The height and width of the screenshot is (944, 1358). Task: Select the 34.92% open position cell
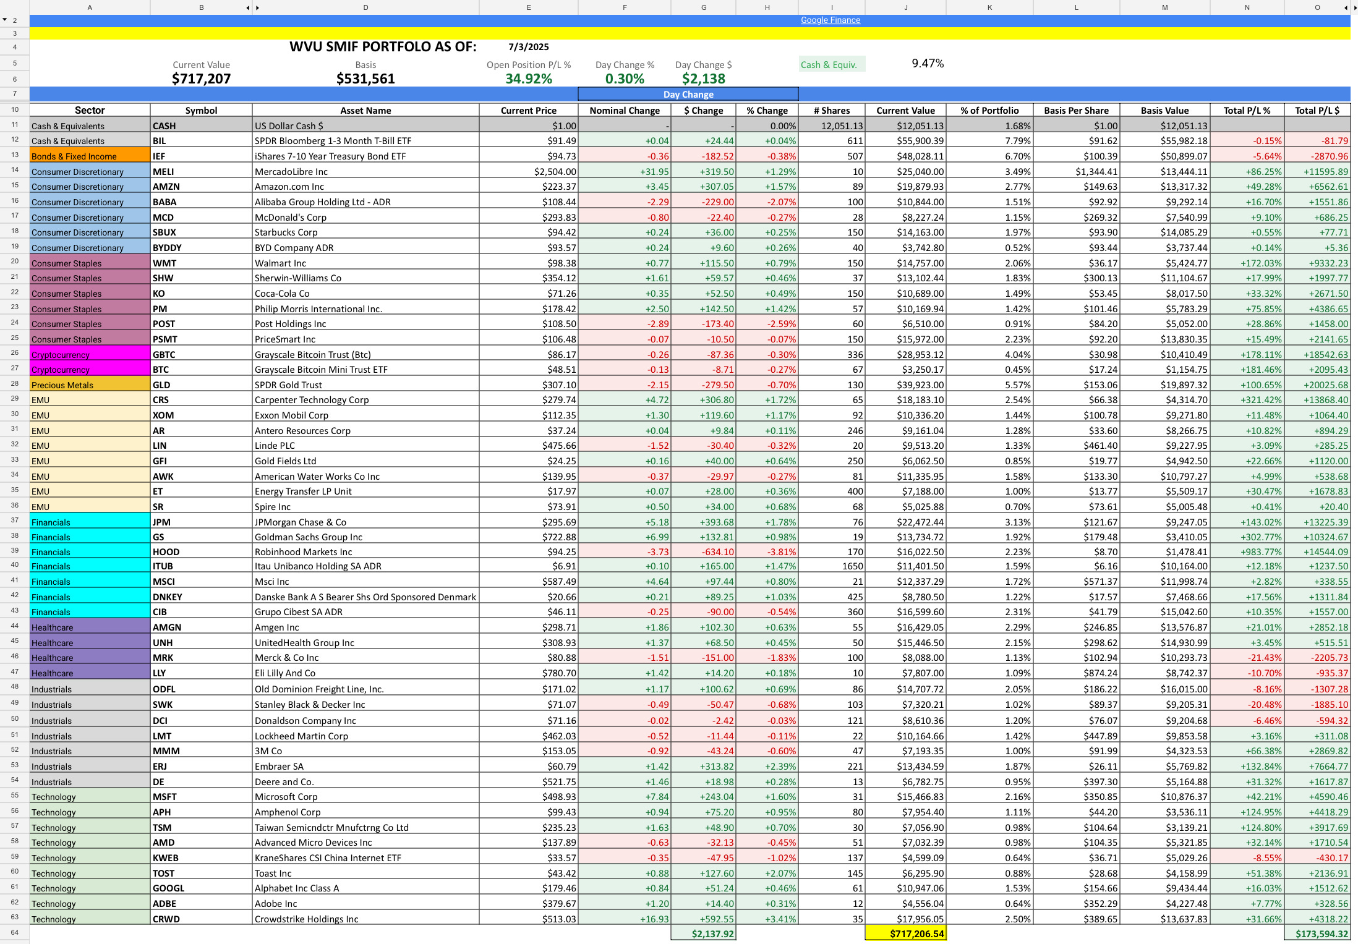(528, 79)
